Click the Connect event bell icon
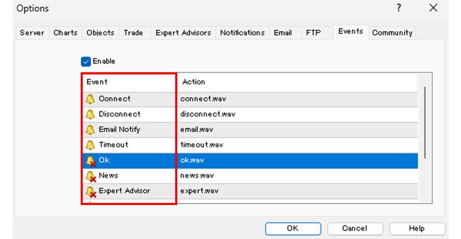 tap(91, 99)
